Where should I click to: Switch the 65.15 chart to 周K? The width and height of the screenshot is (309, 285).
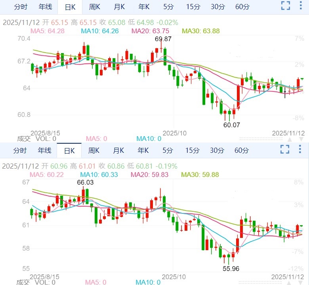pos(95,7)
